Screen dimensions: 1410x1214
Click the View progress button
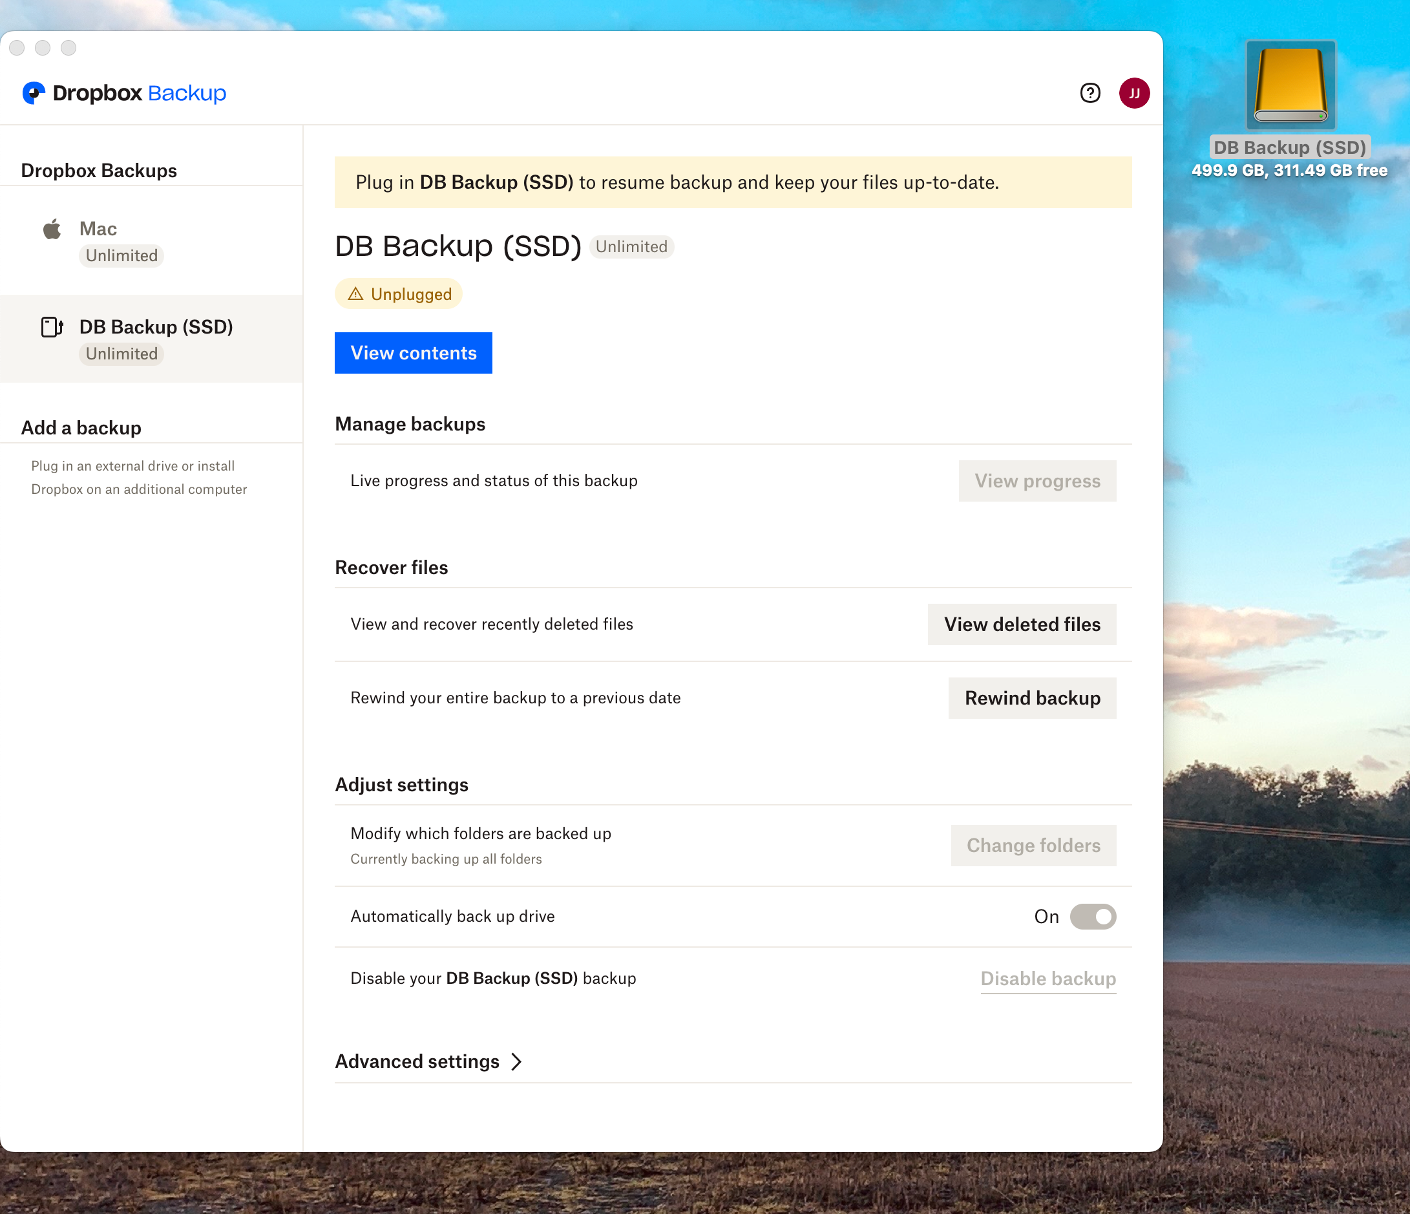[1036, 481]
